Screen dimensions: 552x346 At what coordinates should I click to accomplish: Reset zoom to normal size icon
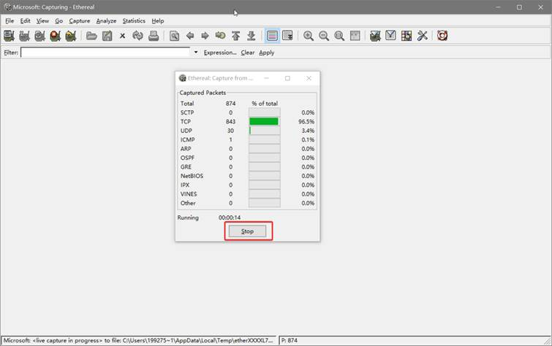(x=339, y=36)
